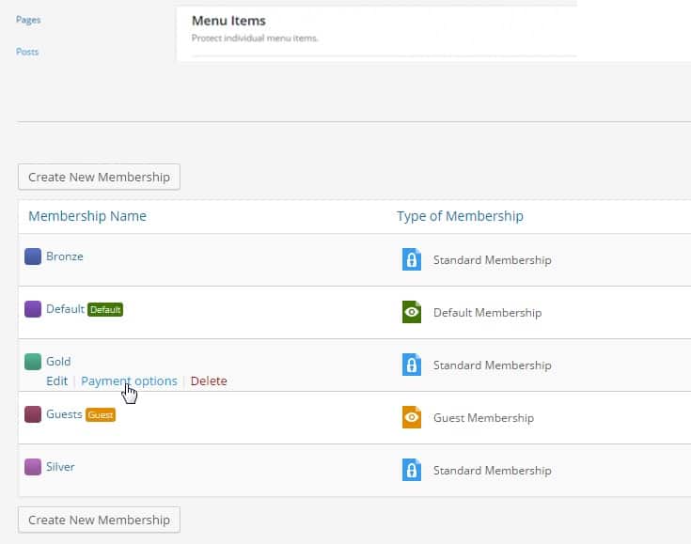
Task: Click Silver's 'Standard Membership' type text
Action: click(493, 471)
